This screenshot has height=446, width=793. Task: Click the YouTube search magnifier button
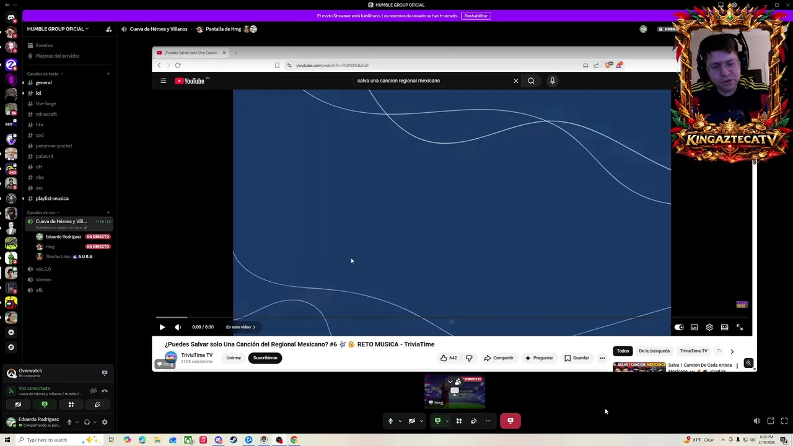(531, 81)
